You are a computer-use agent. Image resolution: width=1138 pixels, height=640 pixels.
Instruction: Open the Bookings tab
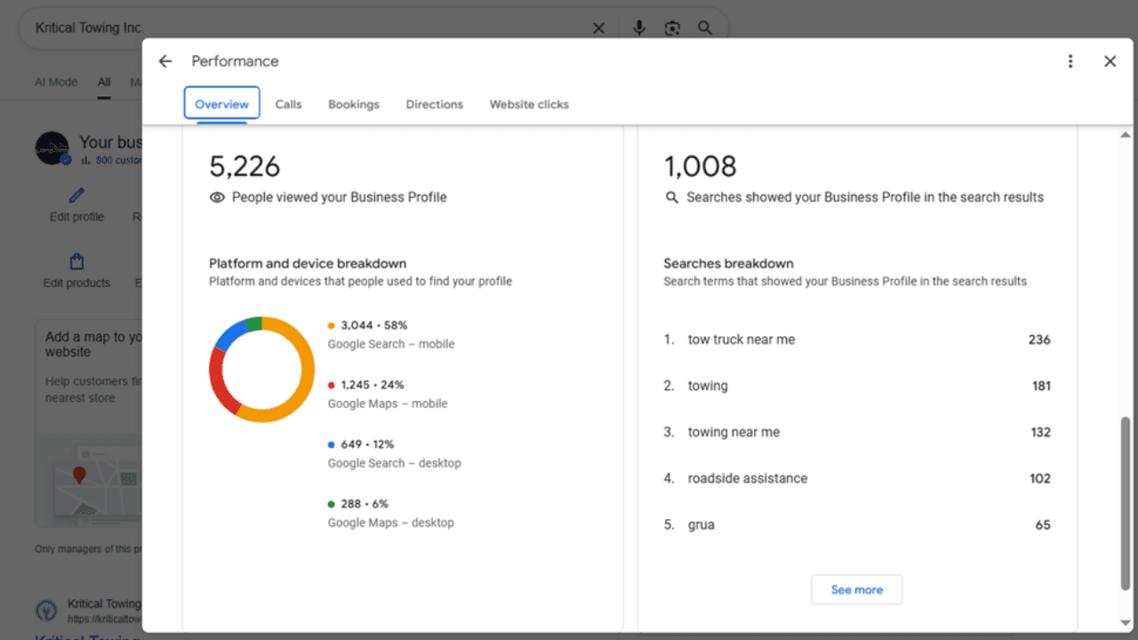coord(353,104)
